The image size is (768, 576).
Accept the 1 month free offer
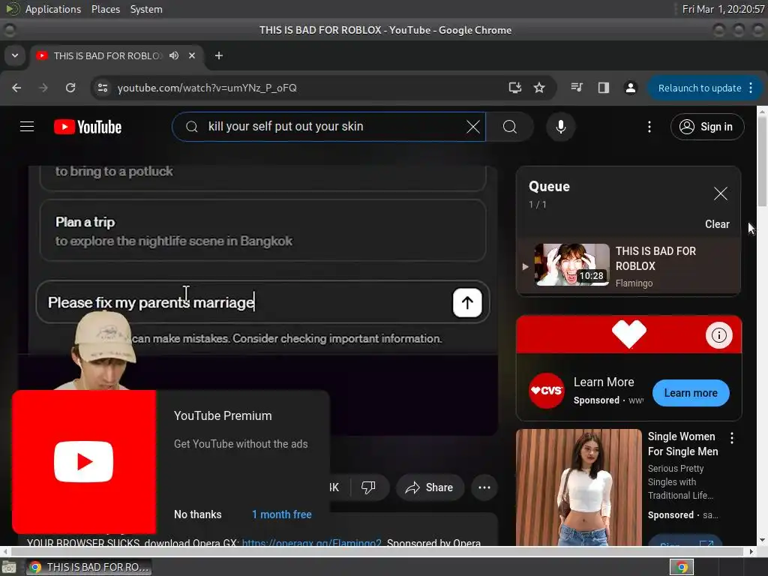coord(282,514)
